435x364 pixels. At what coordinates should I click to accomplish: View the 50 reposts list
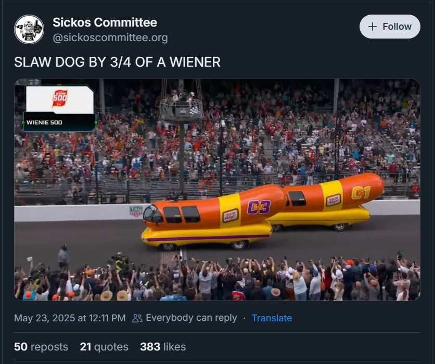pos(41,347)
